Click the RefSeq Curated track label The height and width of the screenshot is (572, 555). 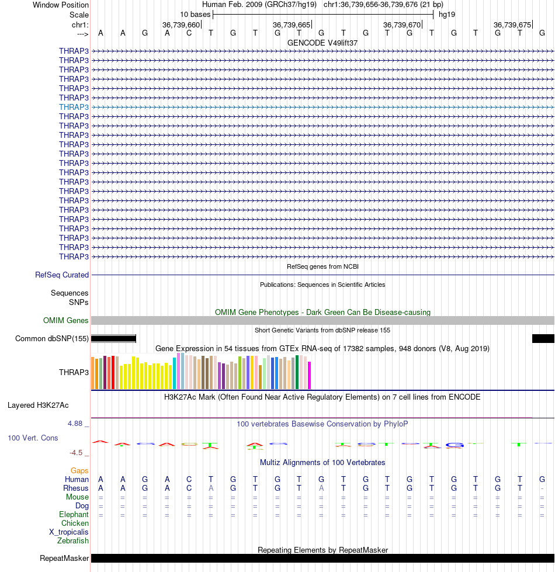point(62,275)
